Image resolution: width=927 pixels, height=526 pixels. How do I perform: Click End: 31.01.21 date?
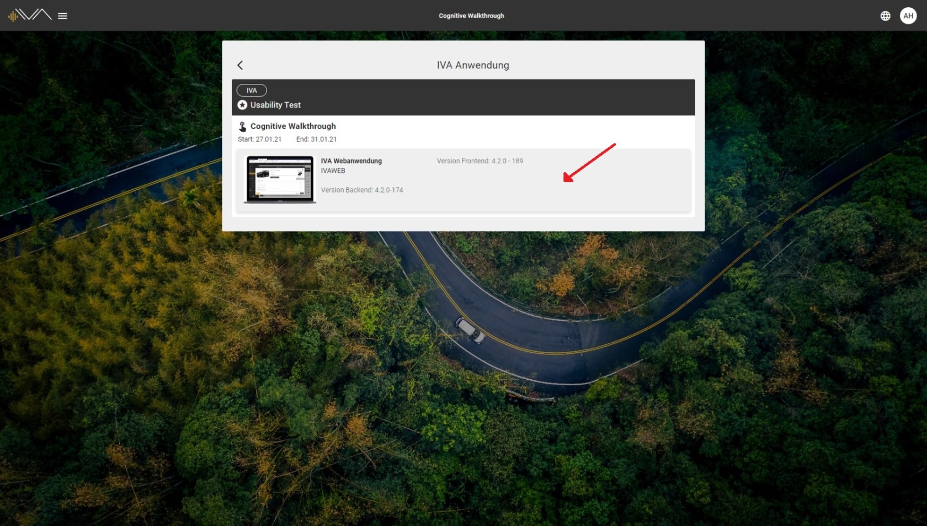tap(316, 139)
